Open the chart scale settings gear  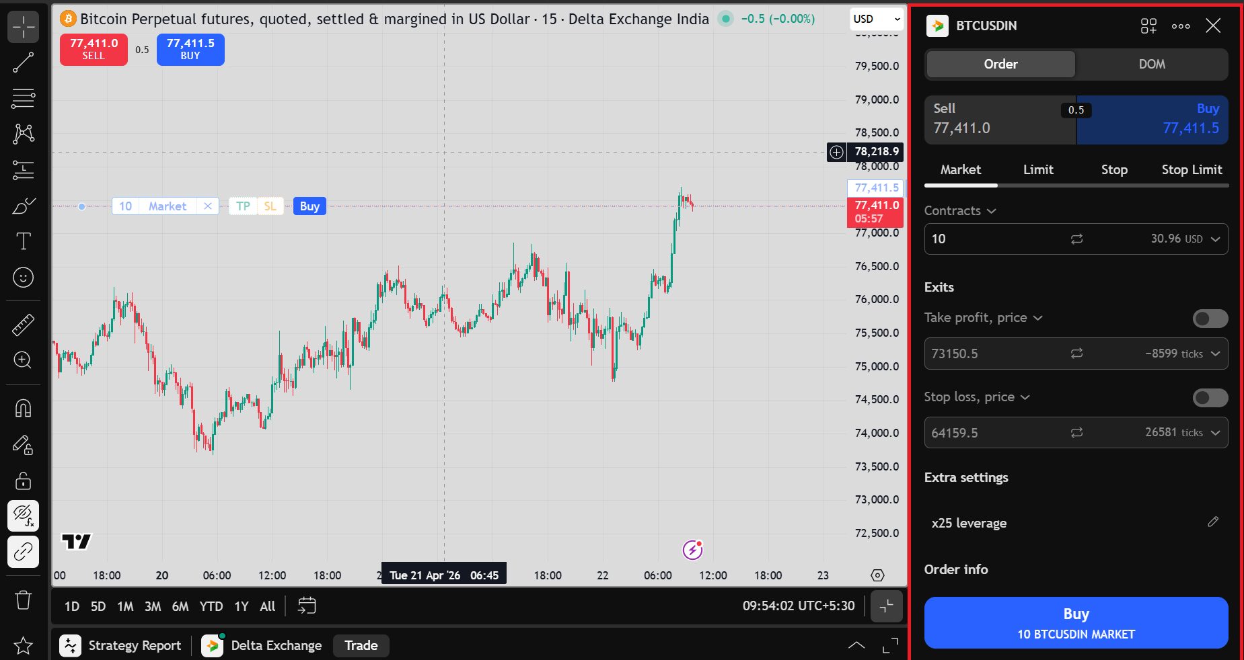coord(877,575)
